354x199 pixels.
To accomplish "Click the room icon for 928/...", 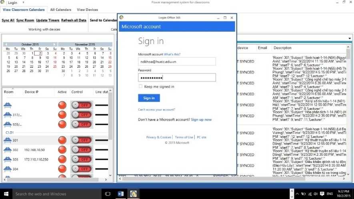I will [8, 124].
